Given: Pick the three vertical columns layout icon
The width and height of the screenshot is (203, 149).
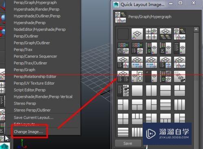Looking at the screenshot, I should click(x=179, y=105).
